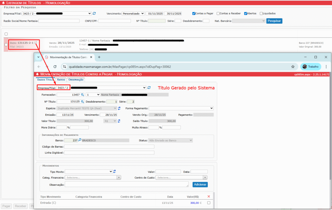Click the refresh icon next to Tipo Movto
The image size is (332, 210).
point(115,171)
